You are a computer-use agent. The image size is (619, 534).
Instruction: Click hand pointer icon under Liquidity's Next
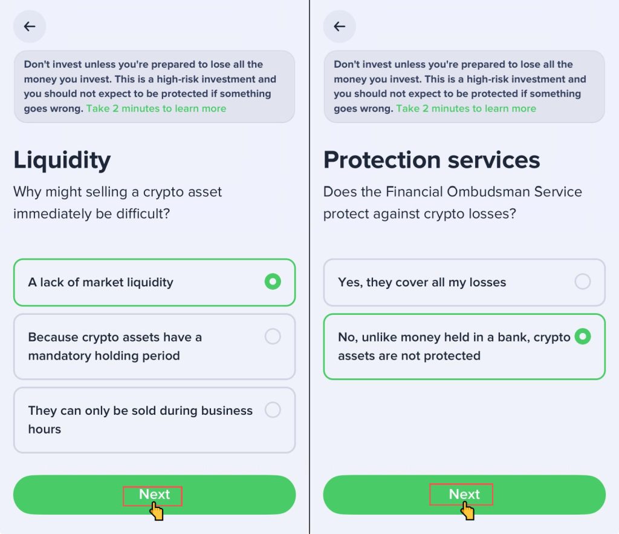[x=157, y=512]
